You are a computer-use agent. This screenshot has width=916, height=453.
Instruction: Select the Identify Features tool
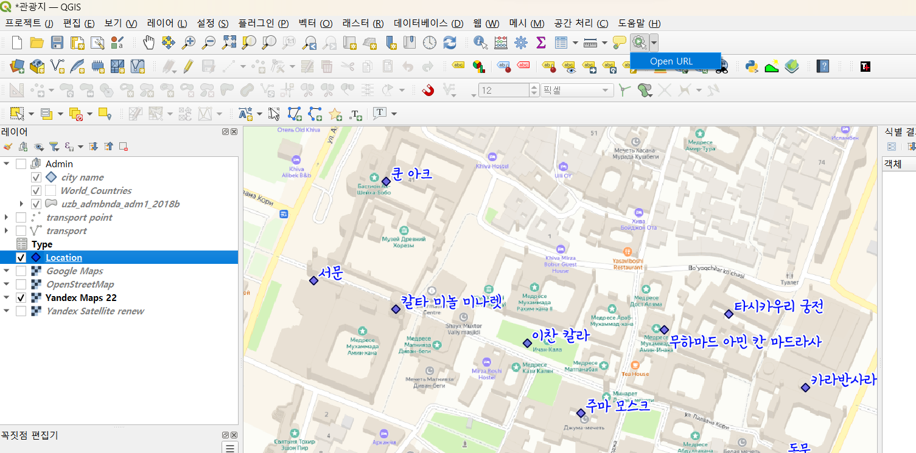tap(481, 43)
